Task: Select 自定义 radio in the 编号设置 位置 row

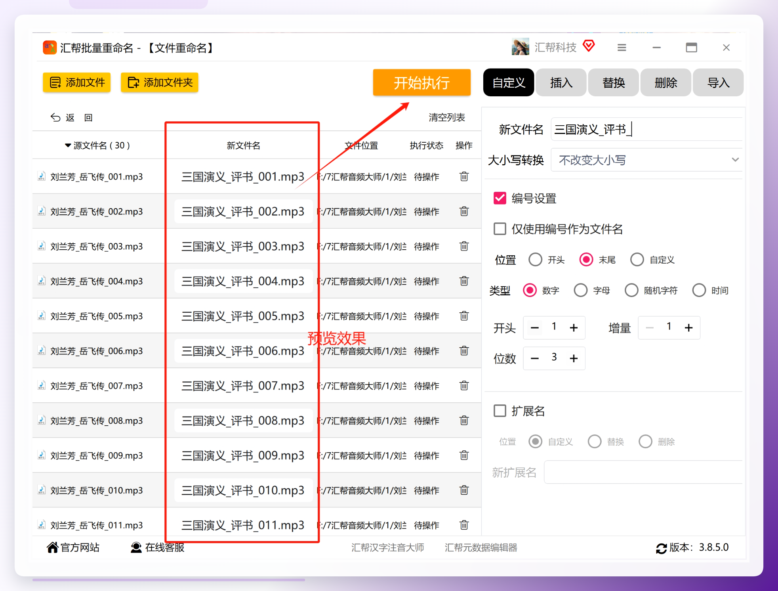Action: pos(637,260)
